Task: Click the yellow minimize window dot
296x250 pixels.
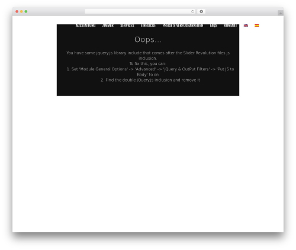Action: coord(21,11)
